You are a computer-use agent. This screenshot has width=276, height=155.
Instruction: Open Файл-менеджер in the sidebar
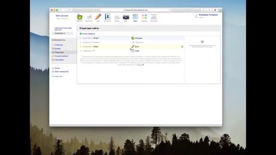[x=61, y=72]
